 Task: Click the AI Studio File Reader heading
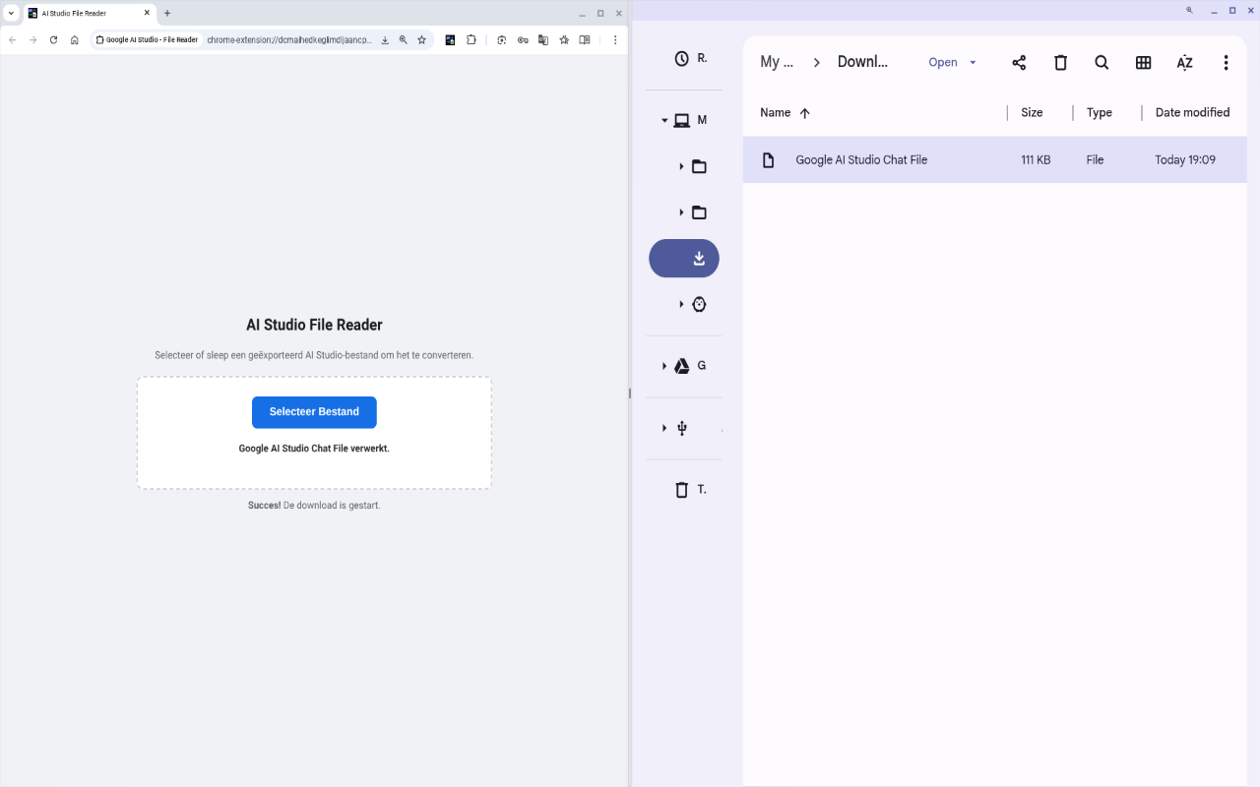point(314,325)
